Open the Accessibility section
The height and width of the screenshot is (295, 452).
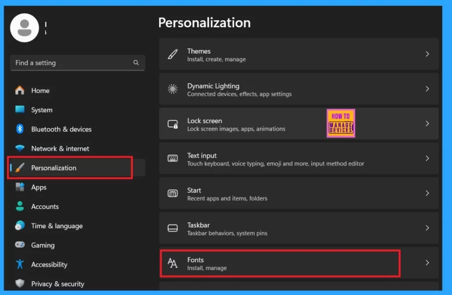coord(77,264)
